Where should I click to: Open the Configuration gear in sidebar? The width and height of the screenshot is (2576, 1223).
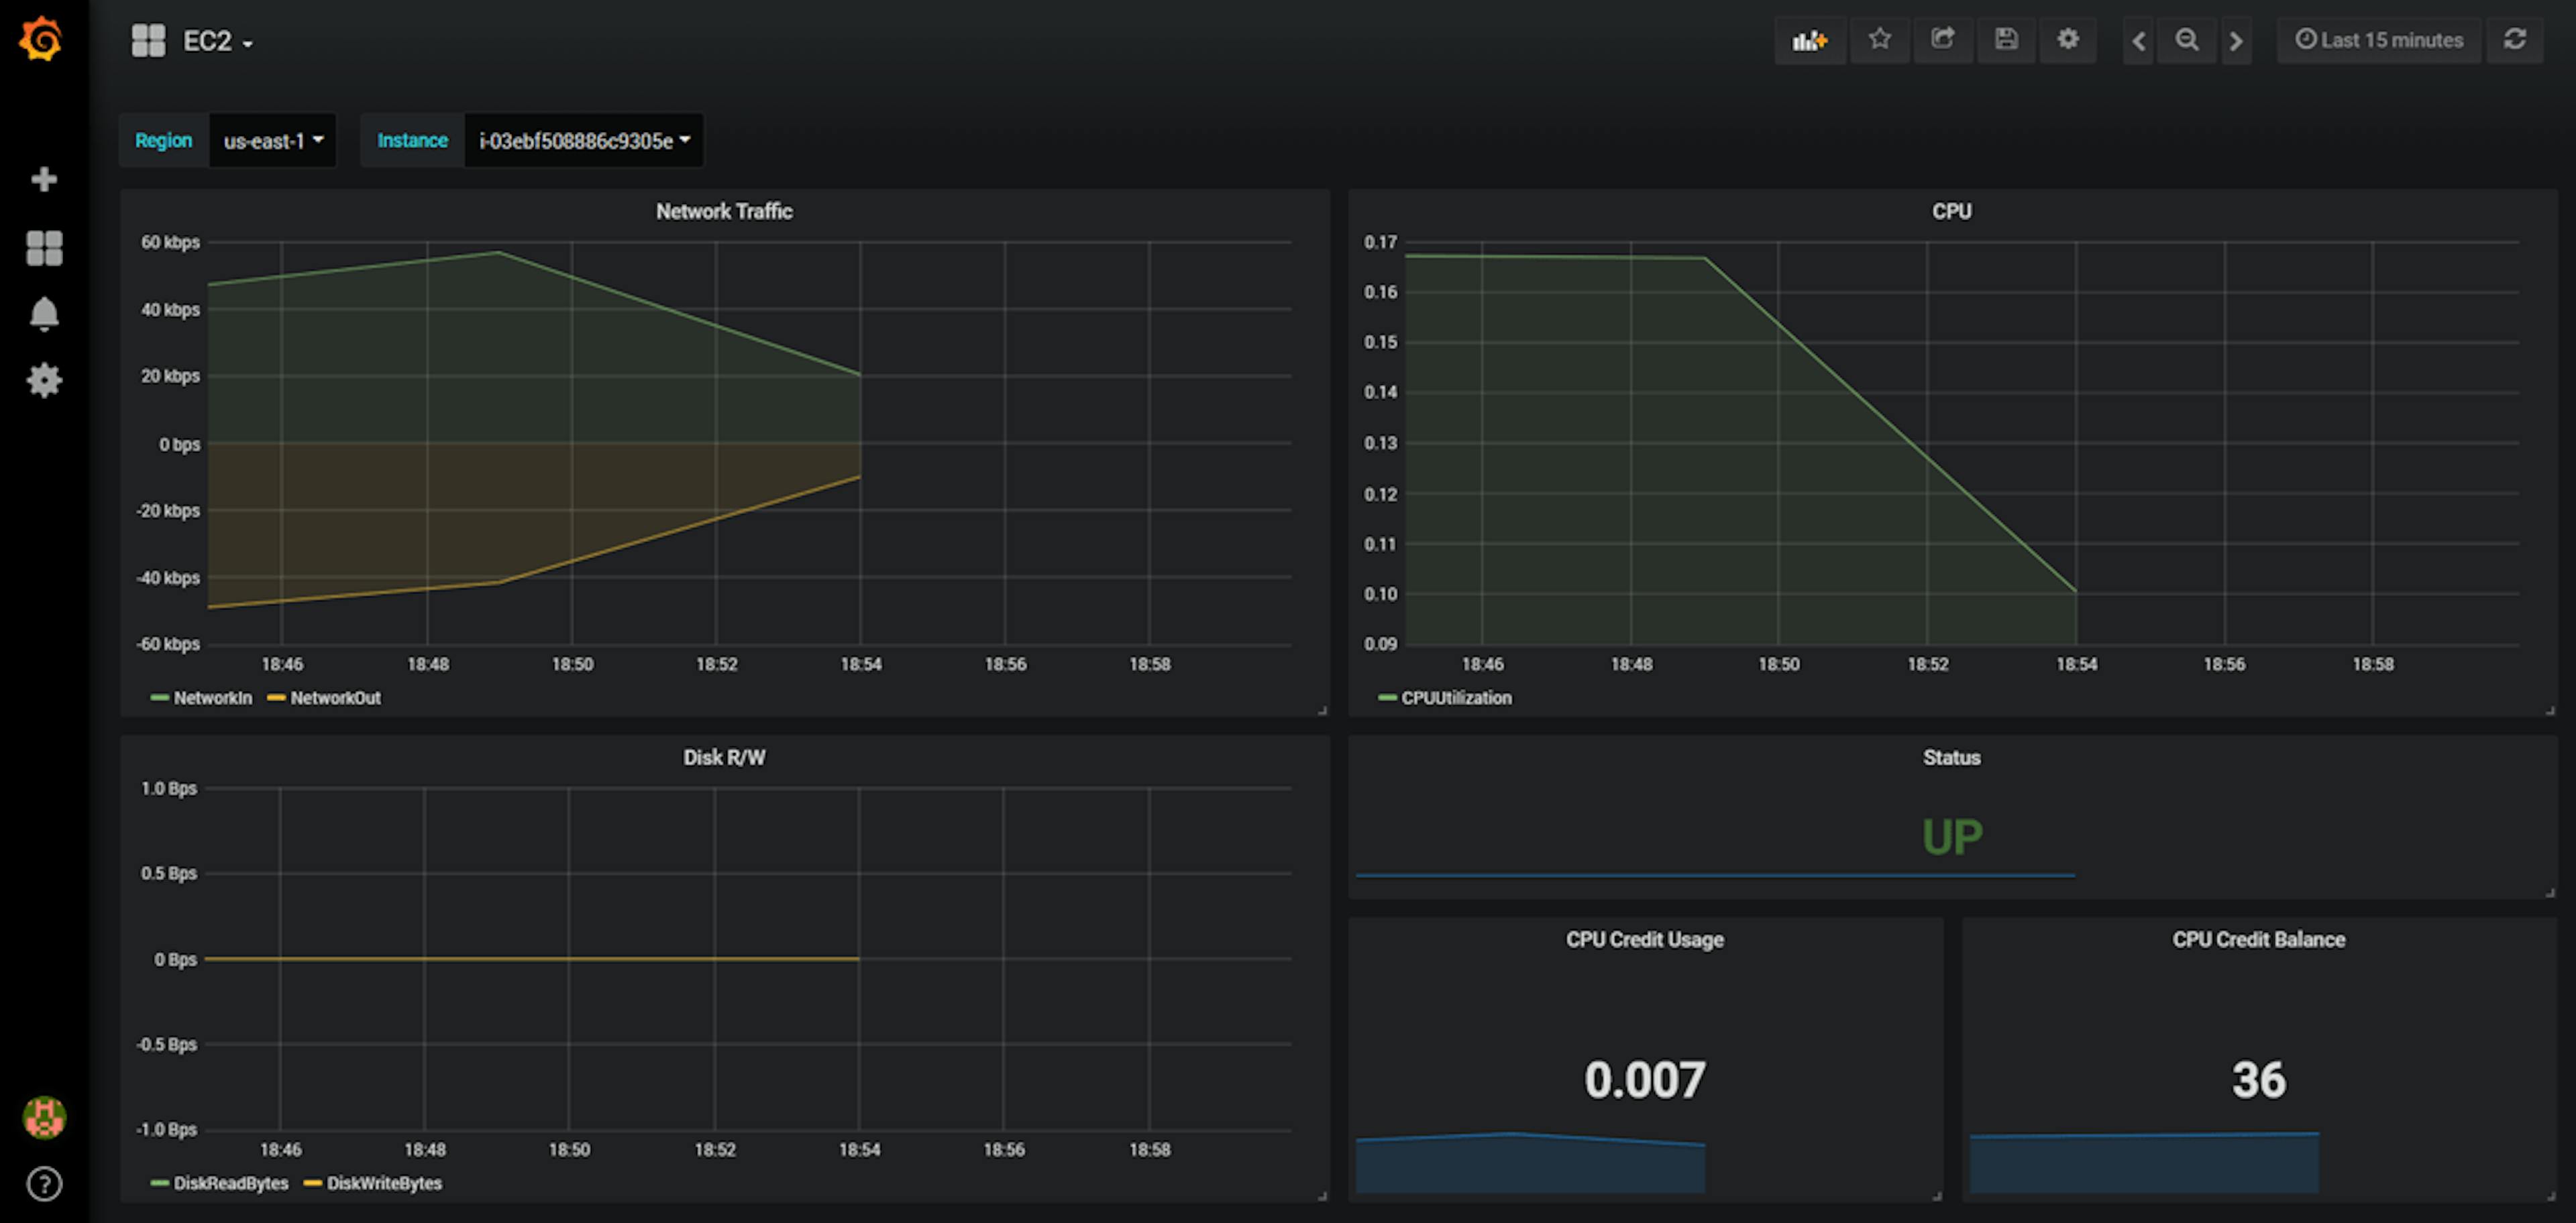click(x=44, y=381)
